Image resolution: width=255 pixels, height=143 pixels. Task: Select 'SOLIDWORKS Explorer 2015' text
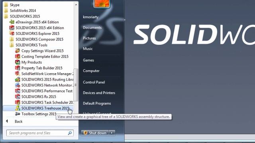(37, 33)
